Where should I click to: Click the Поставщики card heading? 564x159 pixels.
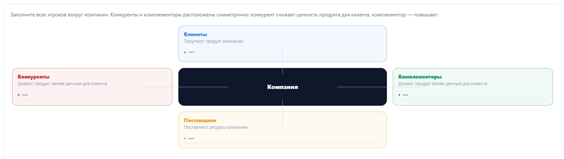(200, 120)
